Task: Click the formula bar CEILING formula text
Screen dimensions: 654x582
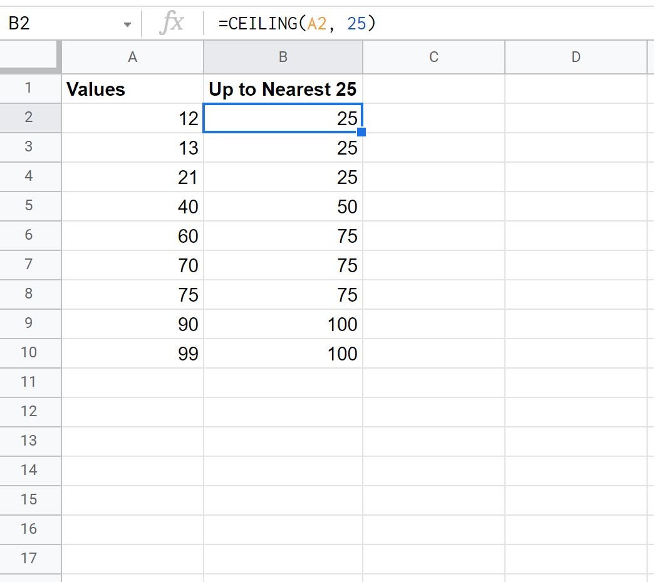Action: pyautogui.click(x=296, y=24)
